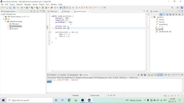Click the editor horizontal scrollbar
The image size is (184, 103).
click(x=98, y=71)
